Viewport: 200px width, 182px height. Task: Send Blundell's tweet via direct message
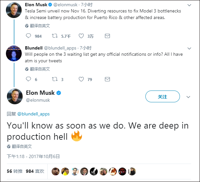pos(107,79)
